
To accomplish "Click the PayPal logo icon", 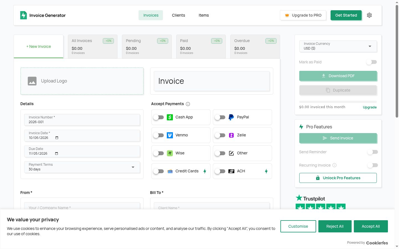I will (x=231, y=117).
